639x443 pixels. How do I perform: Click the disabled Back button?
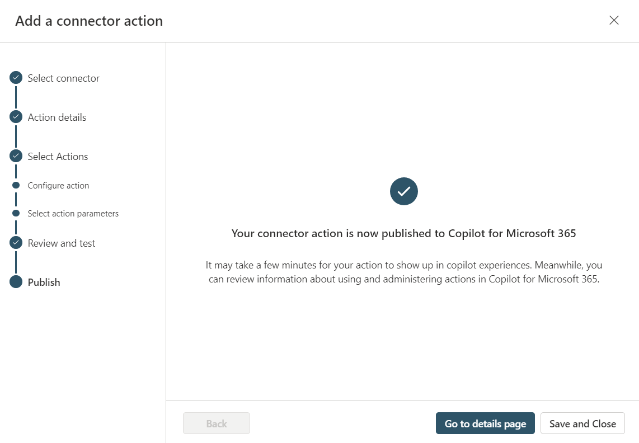tap(216, 423)
